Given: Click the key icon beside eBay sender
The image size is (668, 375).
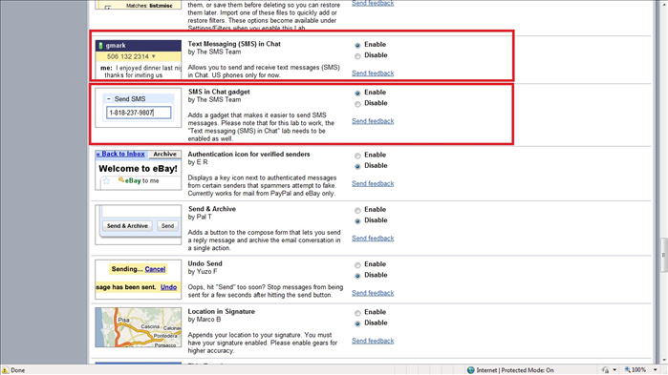Looking at the screenshot, I should point(121,179).
